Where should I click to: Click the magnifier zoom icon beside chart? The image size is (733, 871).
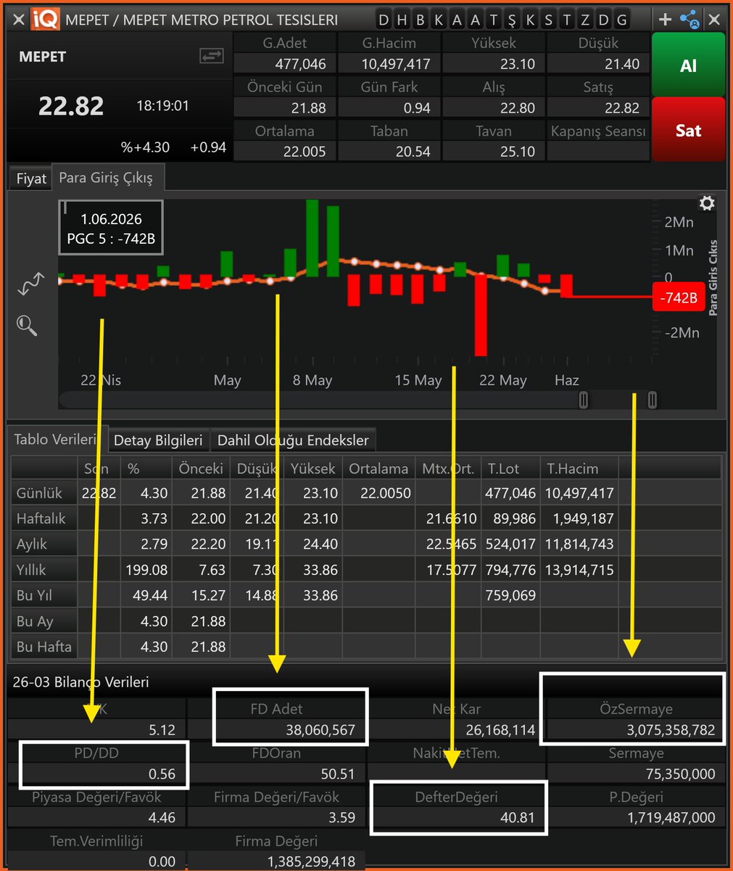(27, 325)
